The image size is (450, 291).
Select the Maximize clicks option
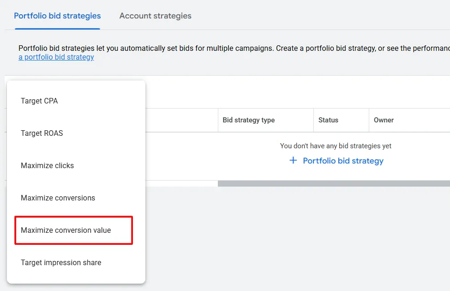(x=47, y=165)
